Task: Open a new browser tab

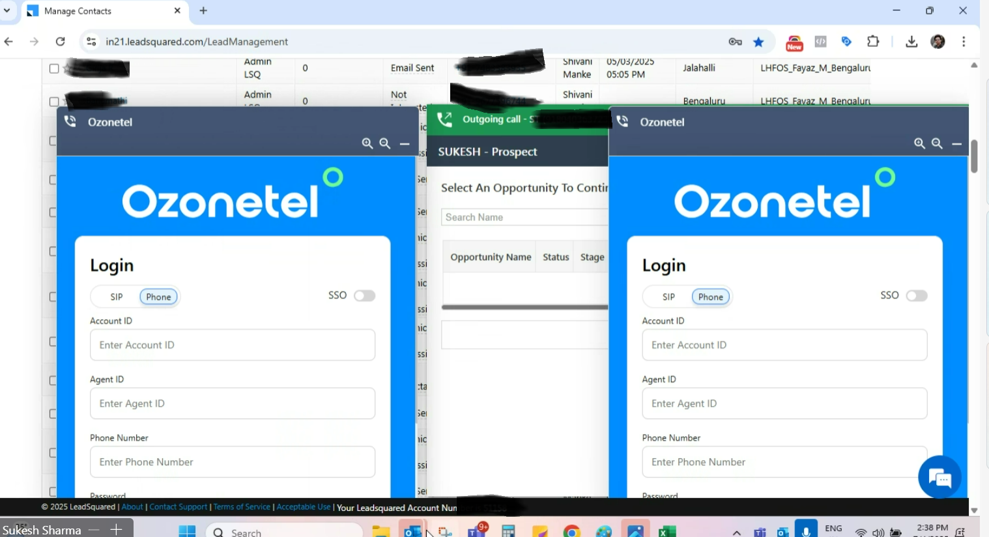Action: pos(203,10)
